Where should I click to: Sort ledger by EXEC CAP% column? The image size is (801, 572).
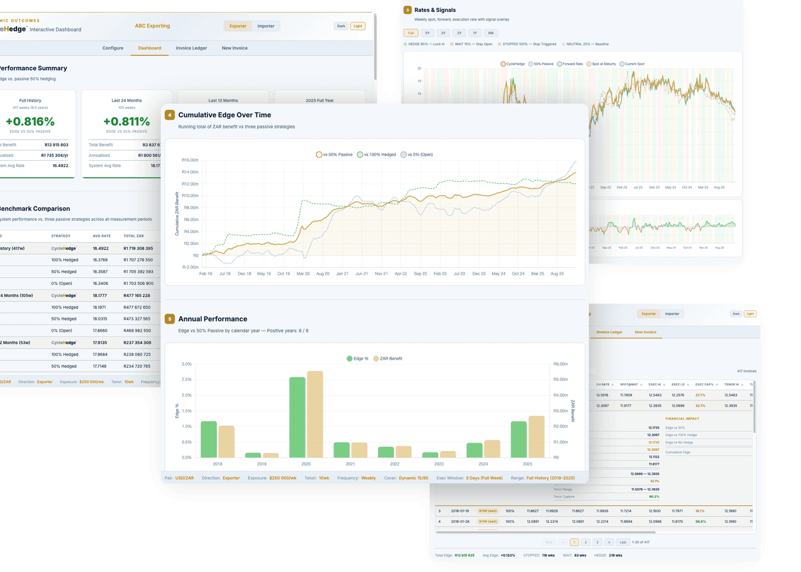707,384
